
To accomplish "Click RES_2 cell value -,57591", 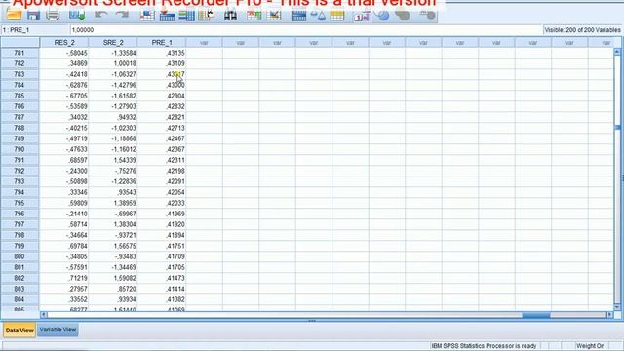I will [64, 267].
